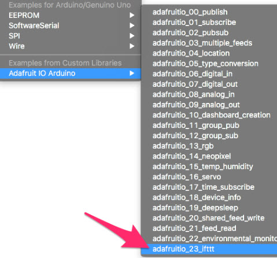Select the adafruitio_06_digital_in example
Viewport: 277px width, 258px height.
click(x=209, y=74)
